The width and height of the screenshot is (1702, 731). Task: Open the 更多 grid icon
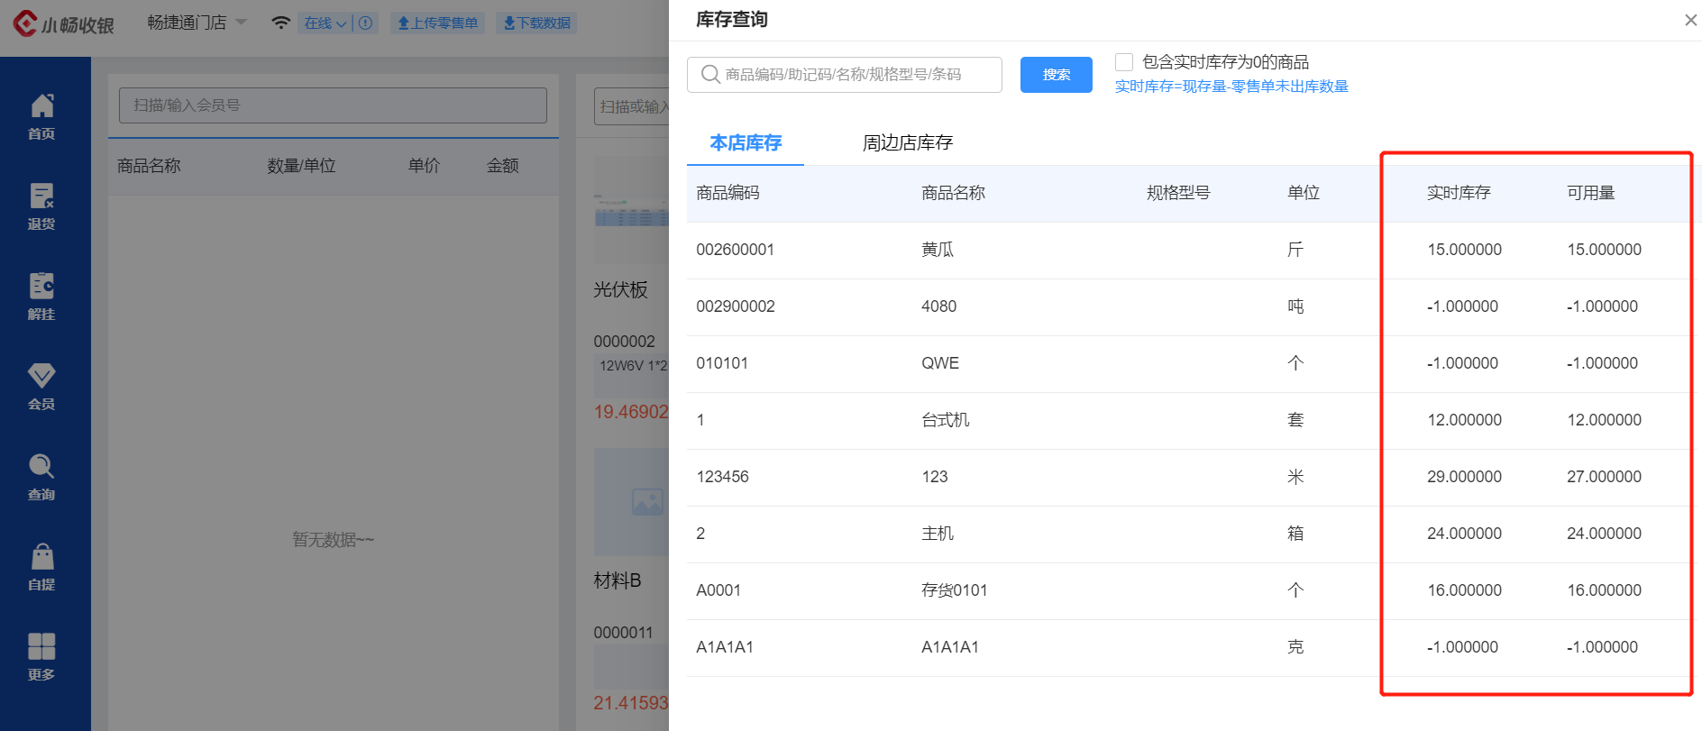pyautogui.click(x=41, y=657)
